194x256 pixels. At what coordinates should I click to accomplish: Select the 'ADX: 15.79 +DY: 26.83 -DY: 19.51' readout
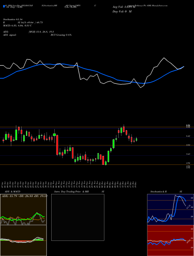(x=24, y=196)
